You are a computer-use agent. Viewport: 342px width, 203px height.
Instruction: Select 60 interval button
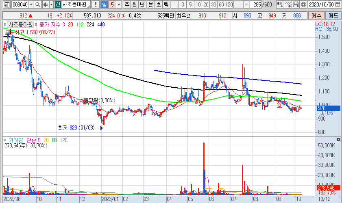tap(221, 4)
